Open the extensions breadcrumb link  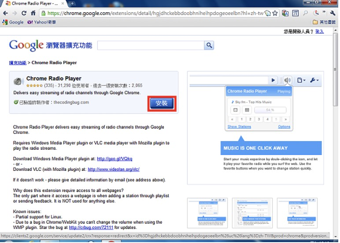pyautogui.click(x=18, y=63)
